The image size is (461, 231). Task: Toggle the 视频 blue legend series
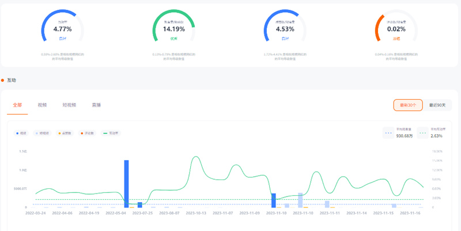pos(22,133)
